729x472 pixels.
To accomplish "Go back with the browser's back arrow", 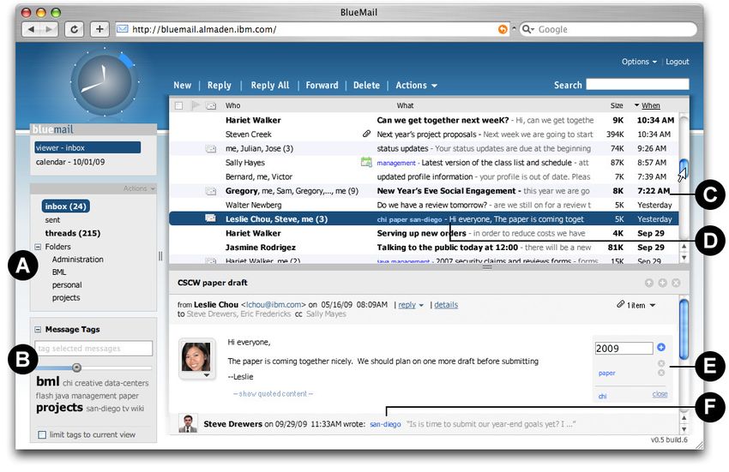I will click(x=31, y=29).
